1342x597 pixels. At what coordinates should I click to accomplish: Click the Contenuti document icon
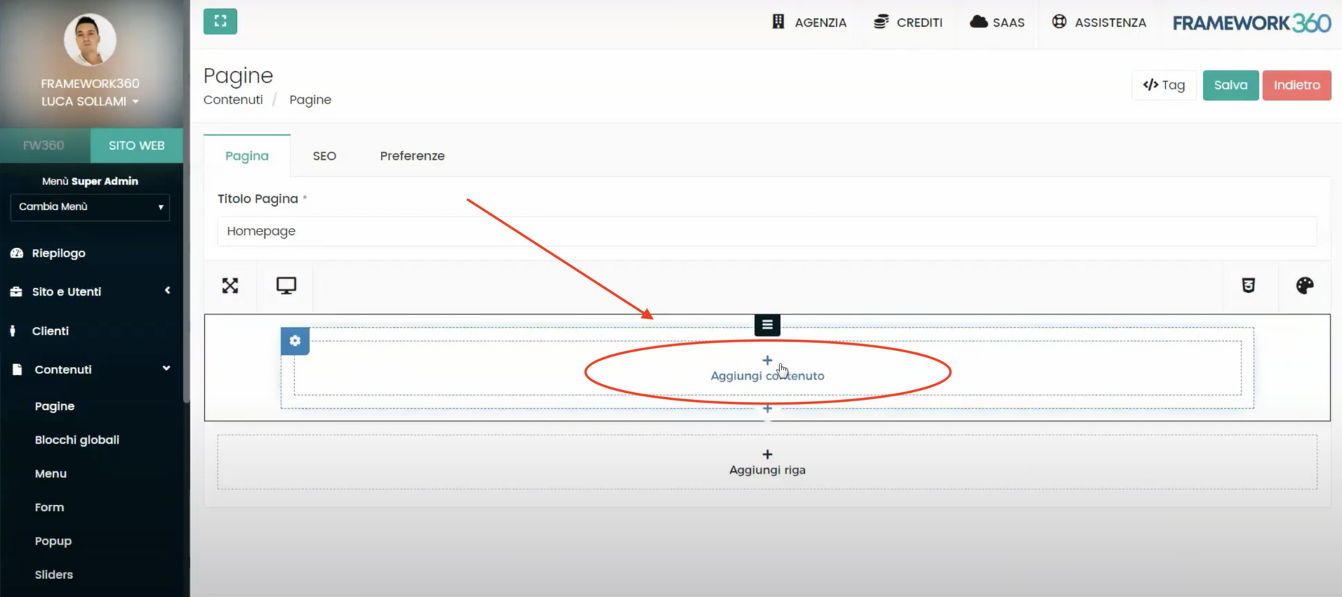pyautogui.click(x=17, y=369)
